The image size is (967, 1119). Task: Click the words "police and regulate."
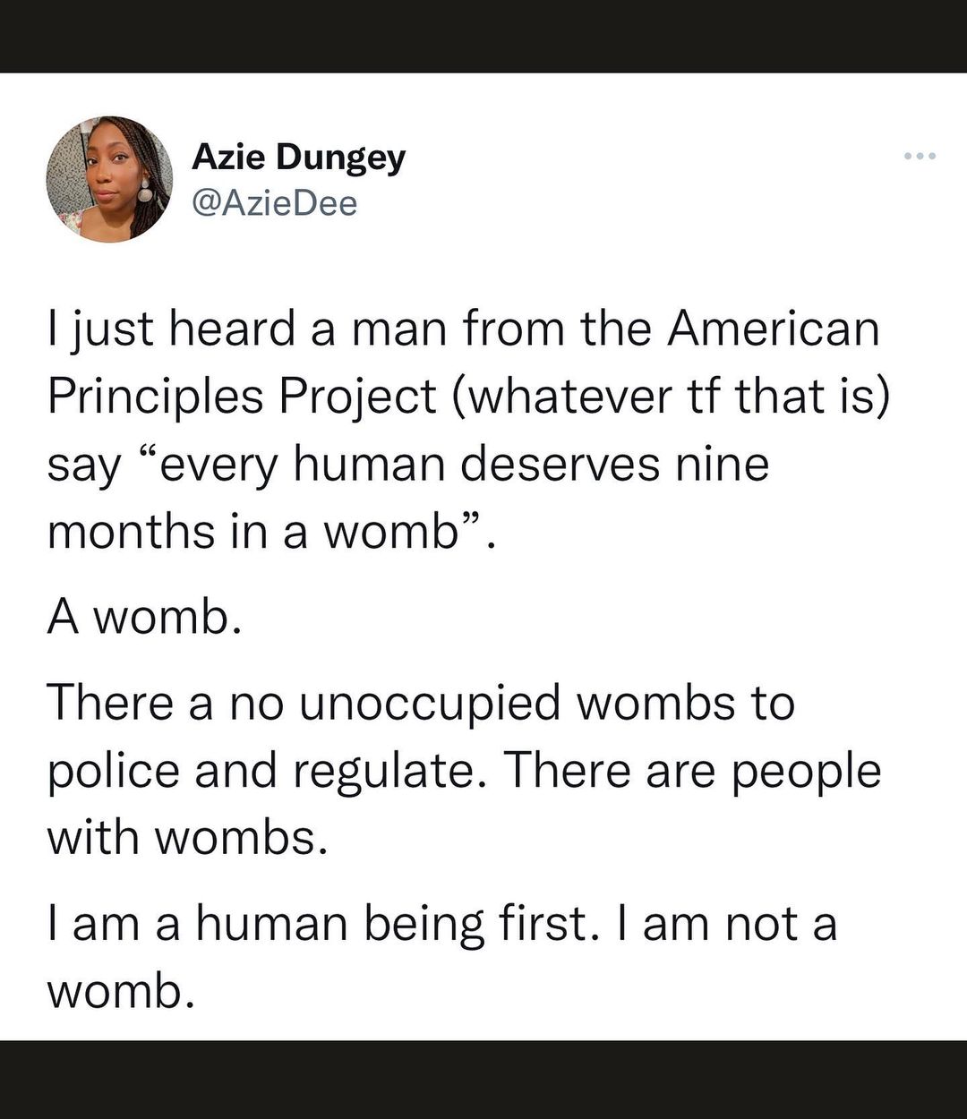click(261, 770)
